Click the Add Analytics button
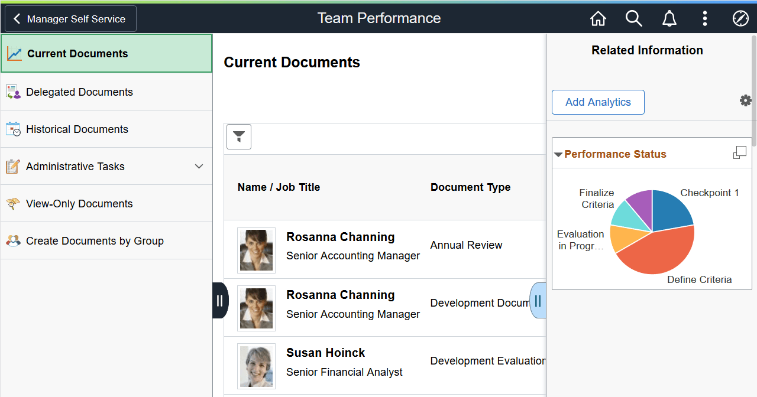 (598, 102)
